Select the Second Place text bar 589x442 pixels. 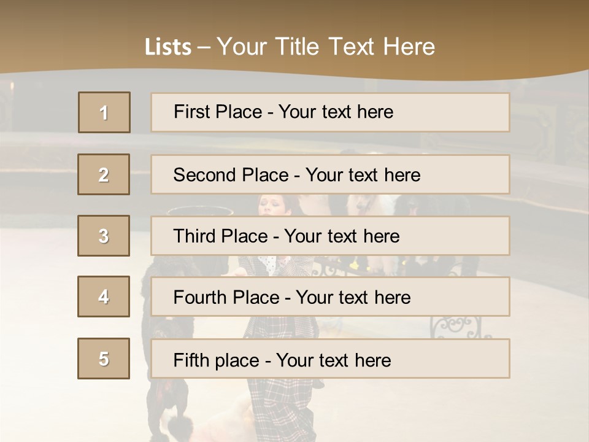pos(330,174)
